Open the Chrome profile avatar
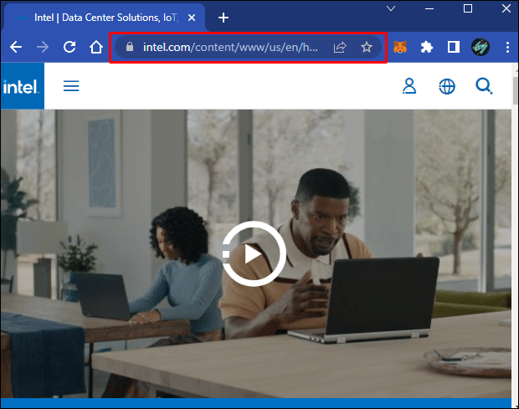The width and height of the screenshot is (519, 409). point(480,47)
